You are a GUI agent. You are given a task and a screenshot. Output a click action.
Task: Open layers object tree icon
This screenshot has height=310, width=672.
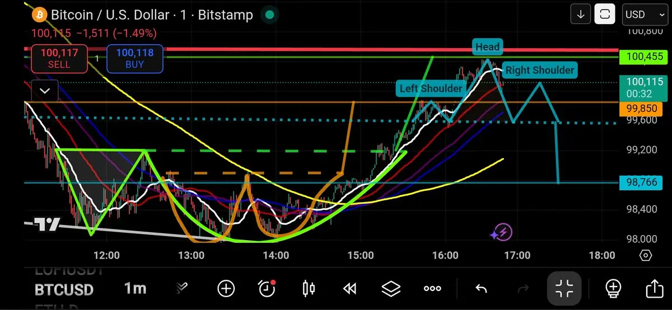(391, 289)
